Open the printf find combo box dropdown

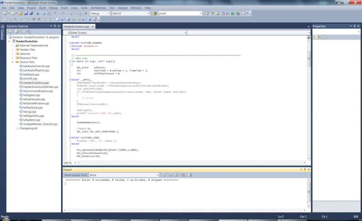pos(200,14)
